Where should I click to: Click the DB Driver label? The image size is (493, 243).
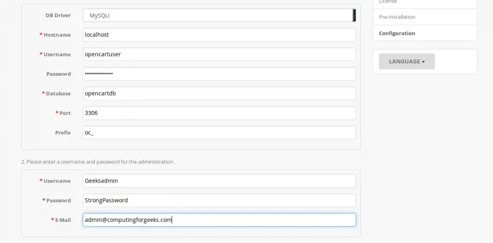click(58, 15)
